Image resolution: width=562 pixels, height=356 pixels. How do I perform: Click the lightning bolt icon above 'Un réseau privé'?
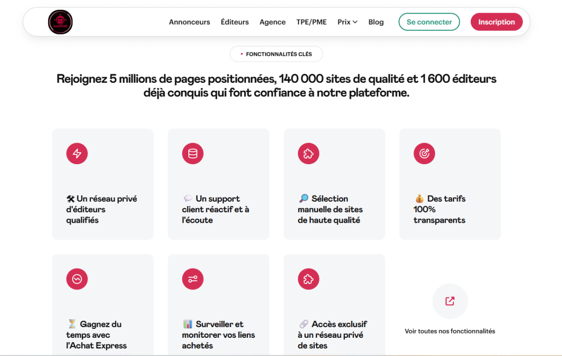[x=77, y=153]
